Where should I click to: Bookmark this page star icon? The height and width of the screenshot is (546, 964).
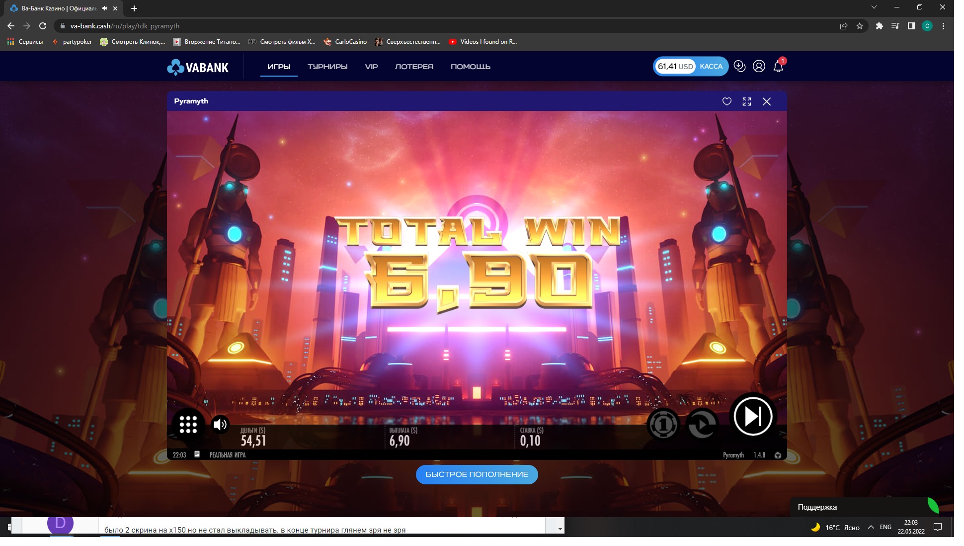859,26
